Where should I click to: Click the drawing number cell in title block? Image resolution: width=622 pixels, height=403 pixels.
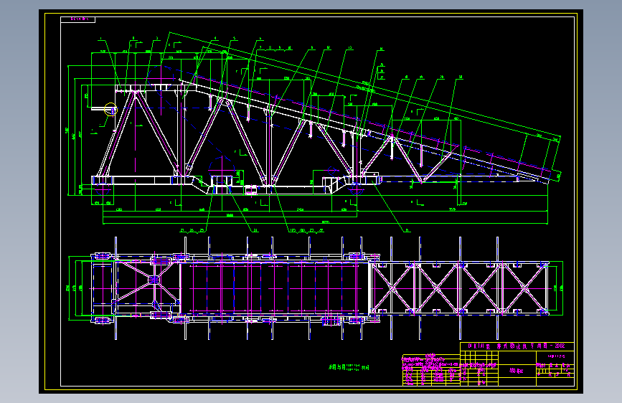pyautogui.click(x=556, y=356)
